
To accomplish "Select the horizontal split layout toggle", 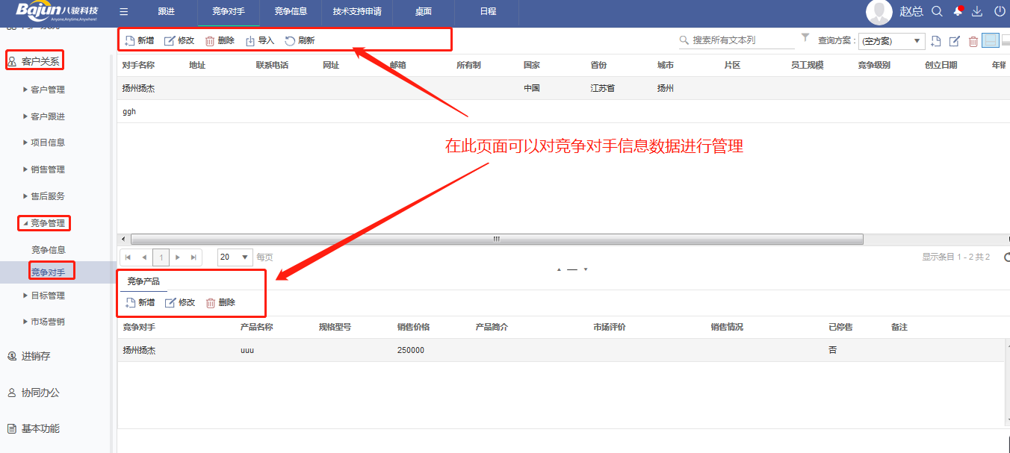I will click(991, 40).
